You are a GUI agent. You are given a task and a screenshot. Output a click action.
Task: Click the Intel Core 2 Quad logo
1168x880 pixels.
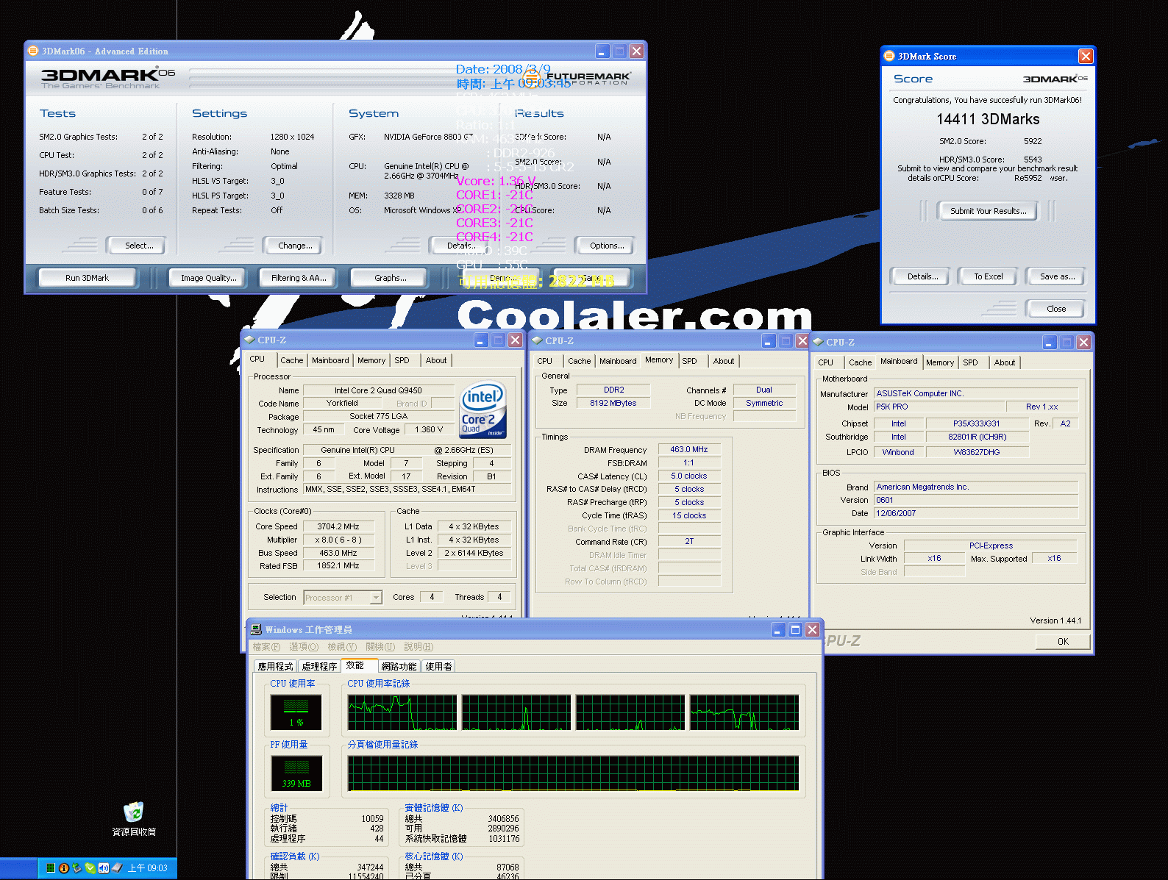[x=482, y=409]
